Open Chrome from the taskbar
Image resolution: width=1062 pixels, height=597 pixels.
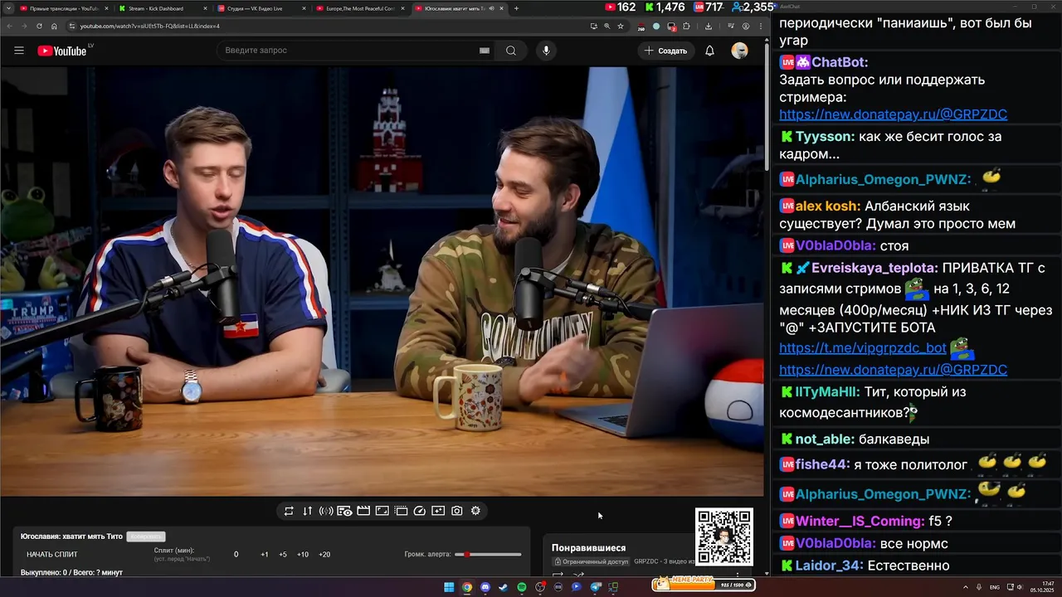tap(467, 587)
